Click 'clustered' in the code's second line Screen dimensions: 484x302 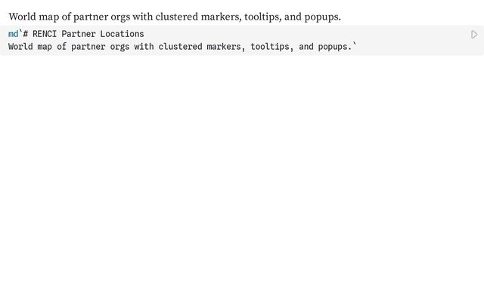(180, 47)
